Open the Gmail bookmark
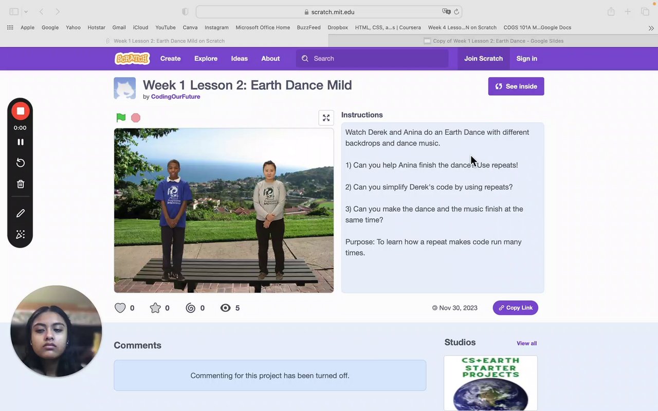The height and width of the screenshot is (411, 658). (x=119, y=28)
